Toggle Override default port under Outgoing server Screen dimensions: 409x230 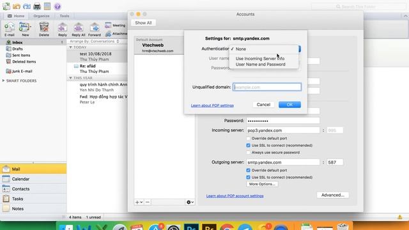click(x=248, y=171)
